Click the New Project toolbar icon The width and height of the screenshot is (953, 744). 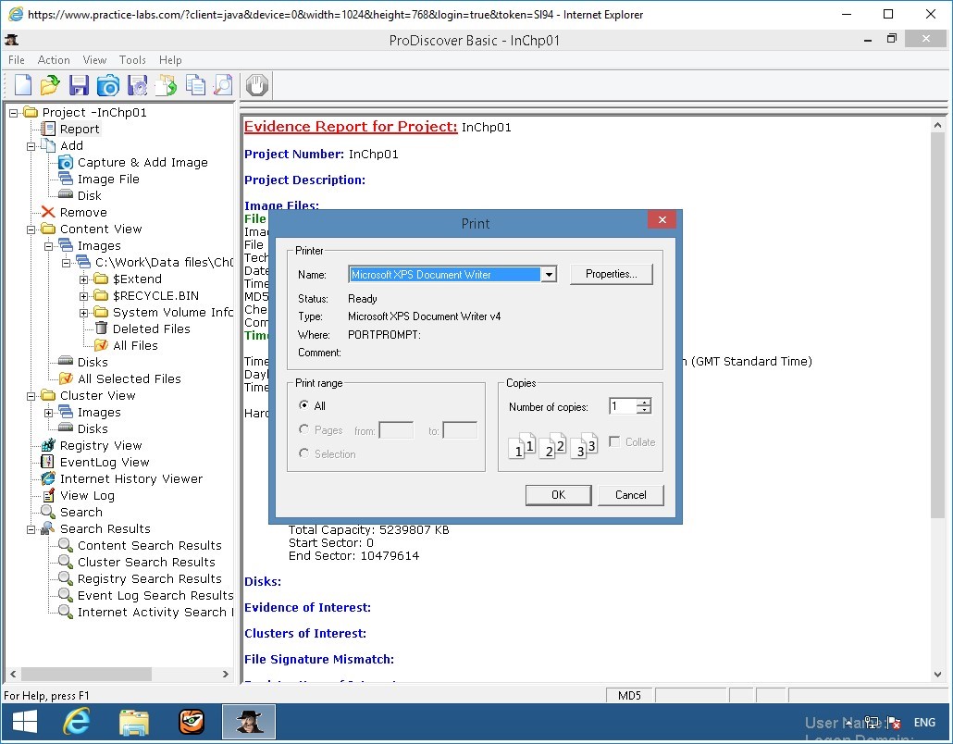click(x=22, y=85)
